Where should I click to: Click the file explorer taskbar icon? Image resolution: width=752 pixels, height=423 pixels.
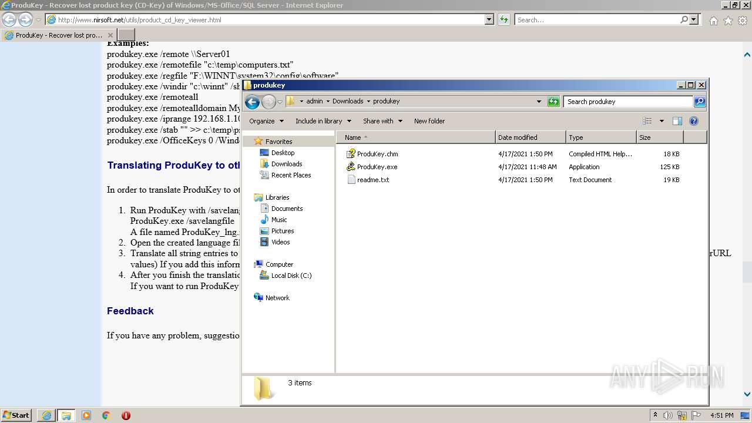pos(66,415)
